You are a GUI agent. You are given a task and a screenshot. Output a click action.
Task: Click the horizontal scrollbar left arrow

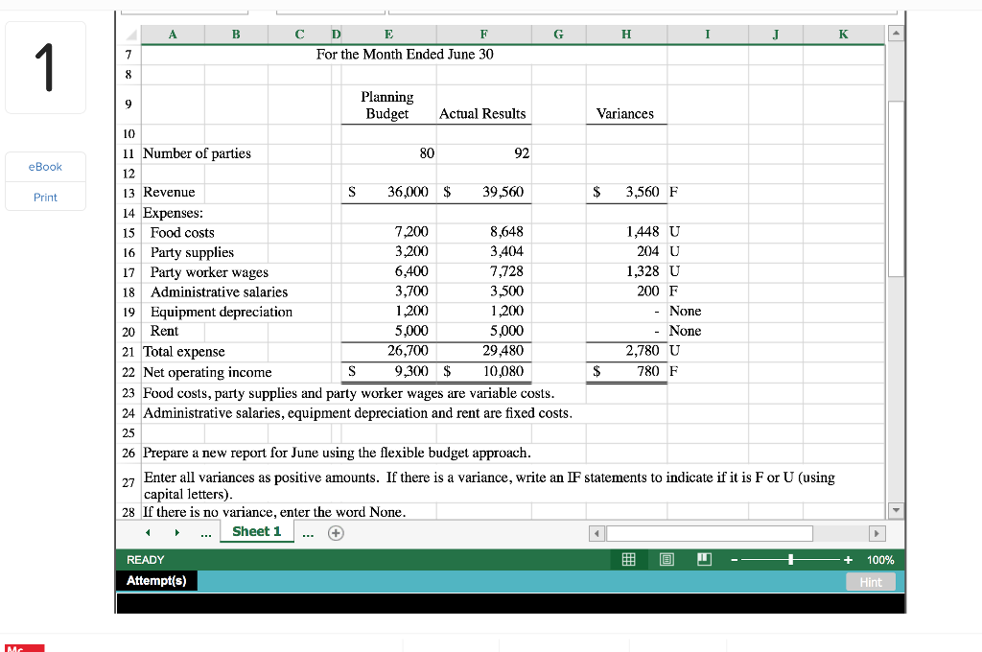coord(596,533)
